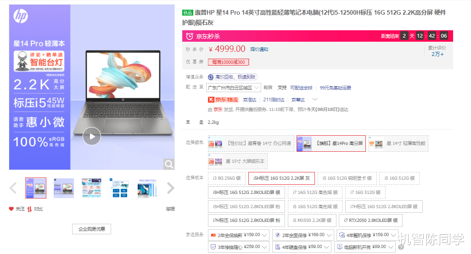
Task: Select the second product thumbnail
Action: click(x=64, y=188)
